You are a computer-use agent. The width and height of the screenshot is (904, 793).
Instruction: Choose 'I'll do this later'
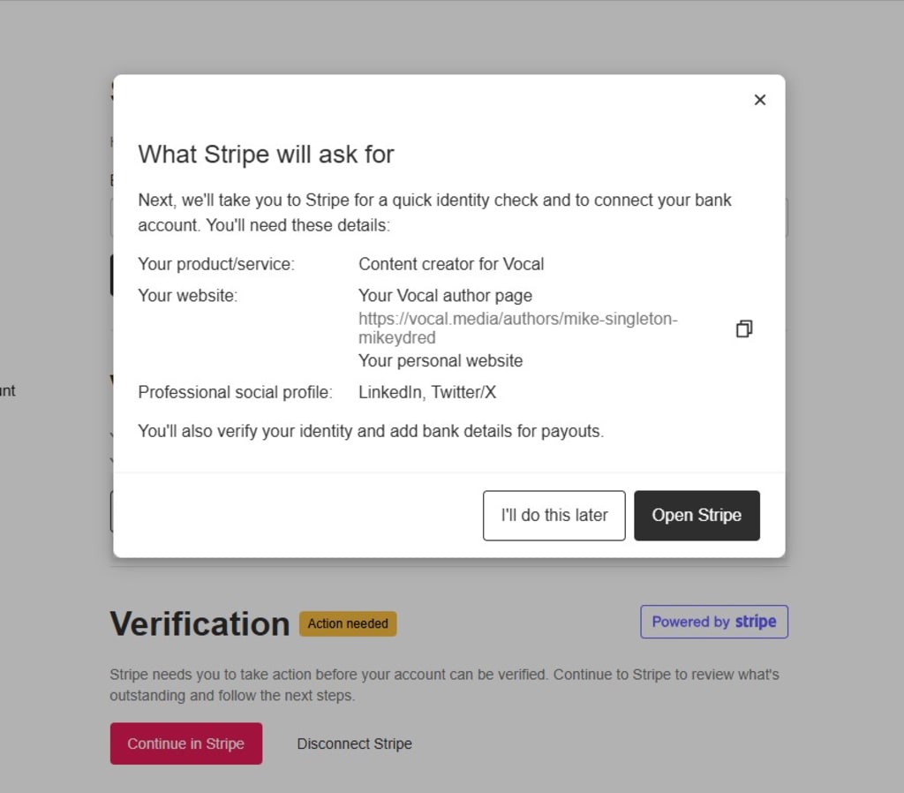(x=554, y=516)
